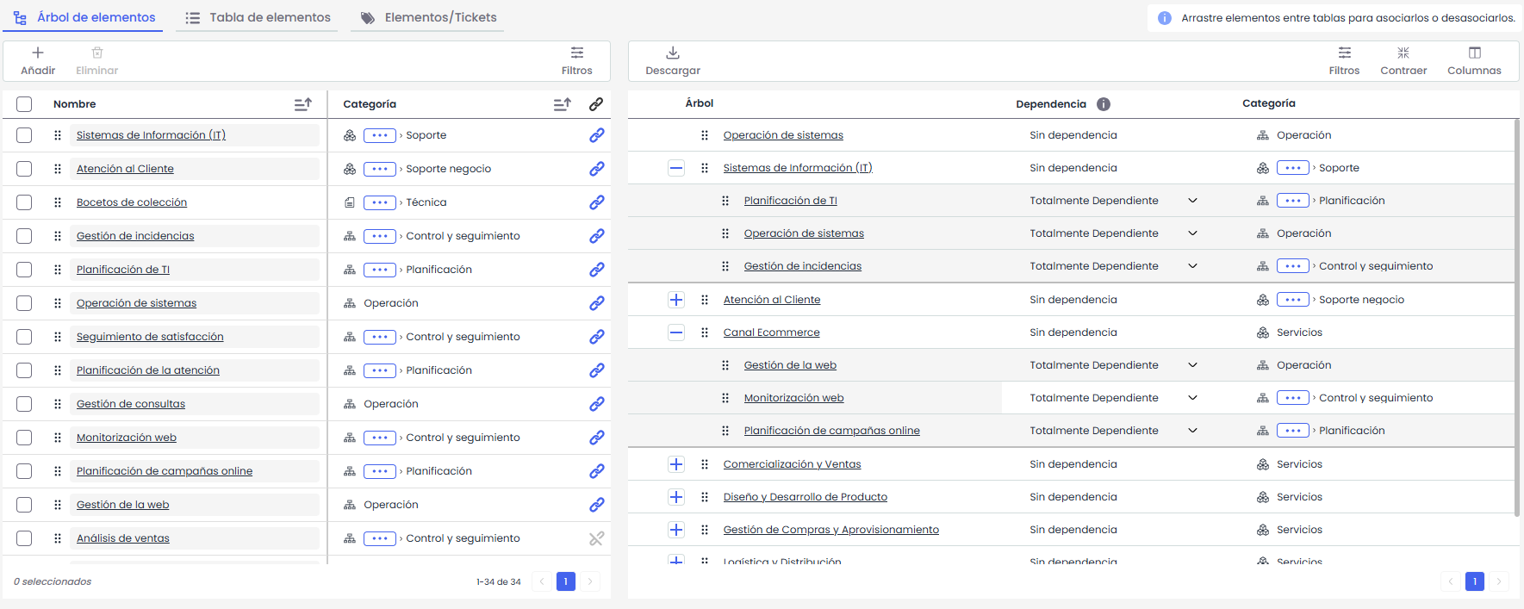Open dependency dropdown for Monitorización web

point(1192,398)
